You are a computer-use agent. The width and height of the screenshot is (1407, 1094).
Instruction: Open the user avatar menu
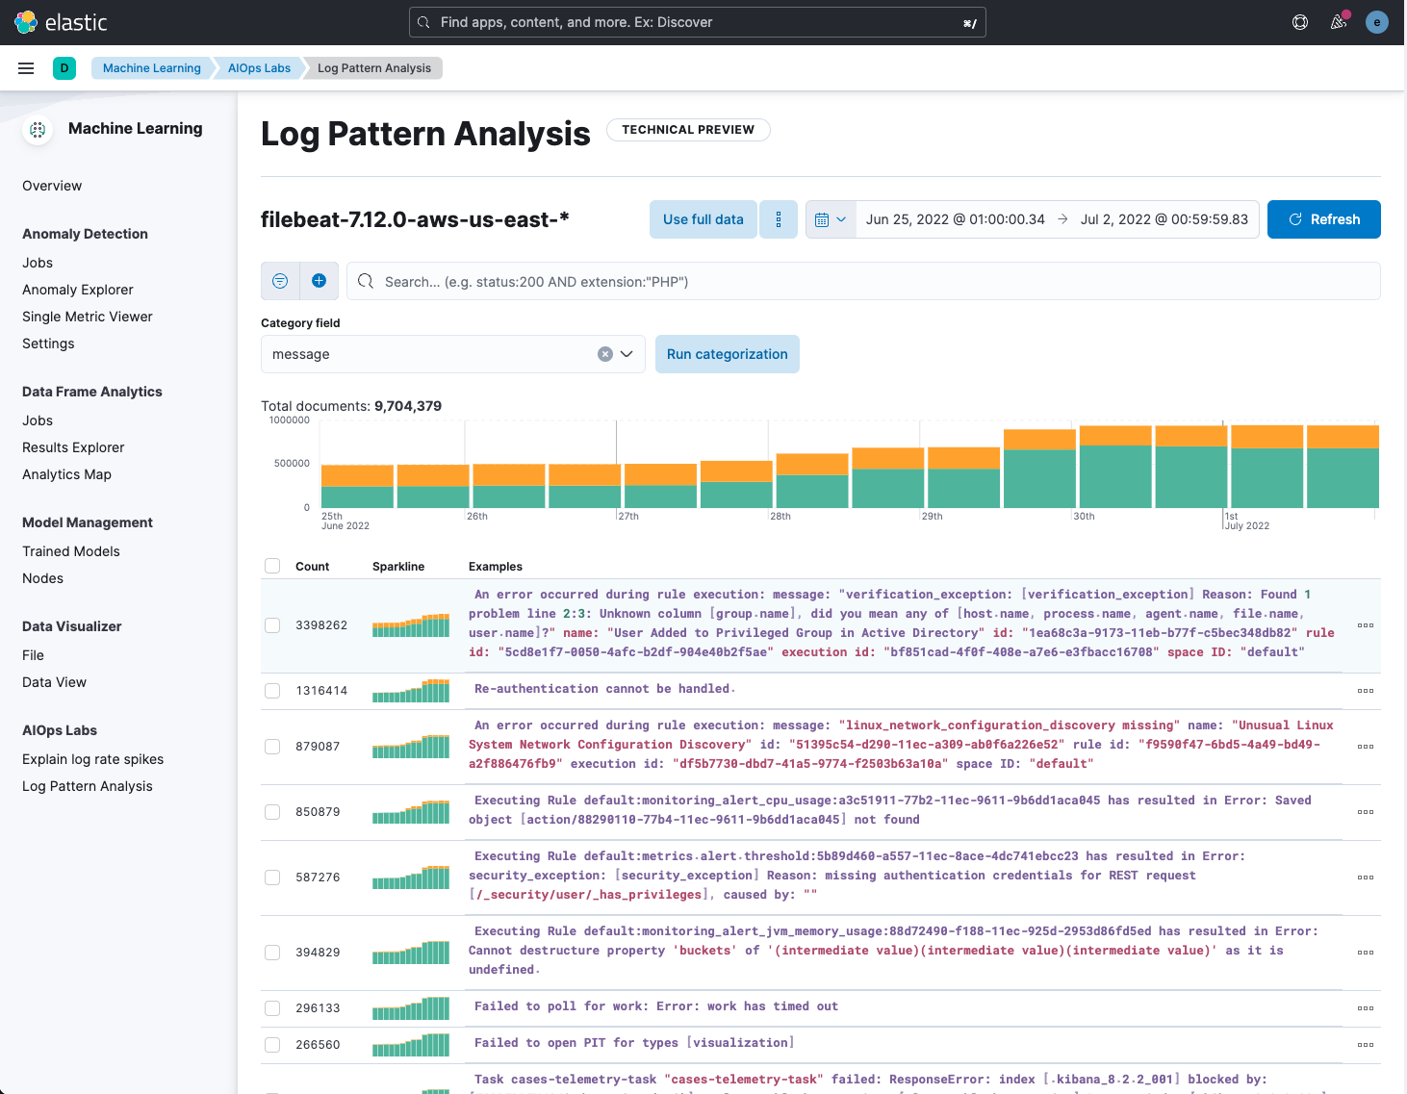click(1377, 22)
